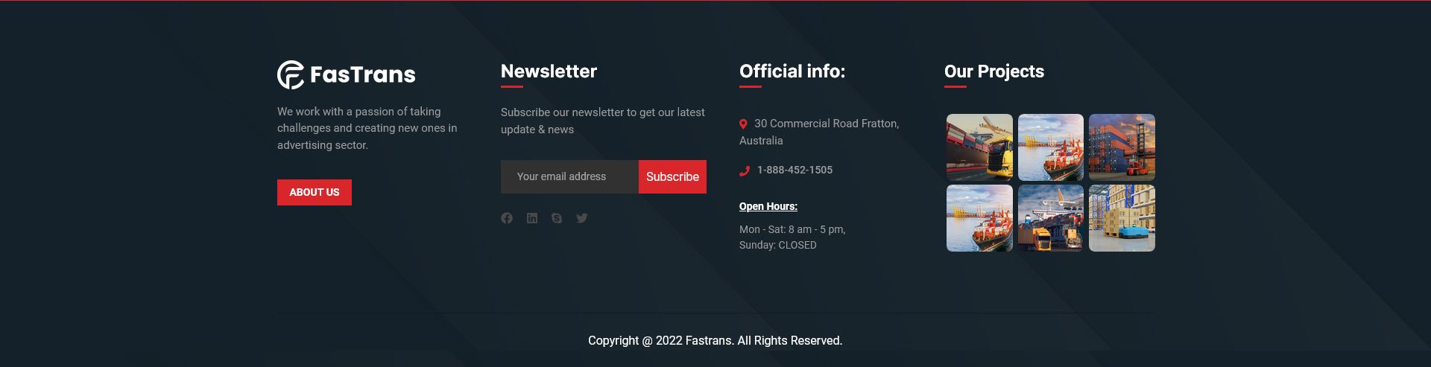Screen dimensions: 1431x367
Task: Click the underlined Open Hours heading
Action: coord(768,206)
